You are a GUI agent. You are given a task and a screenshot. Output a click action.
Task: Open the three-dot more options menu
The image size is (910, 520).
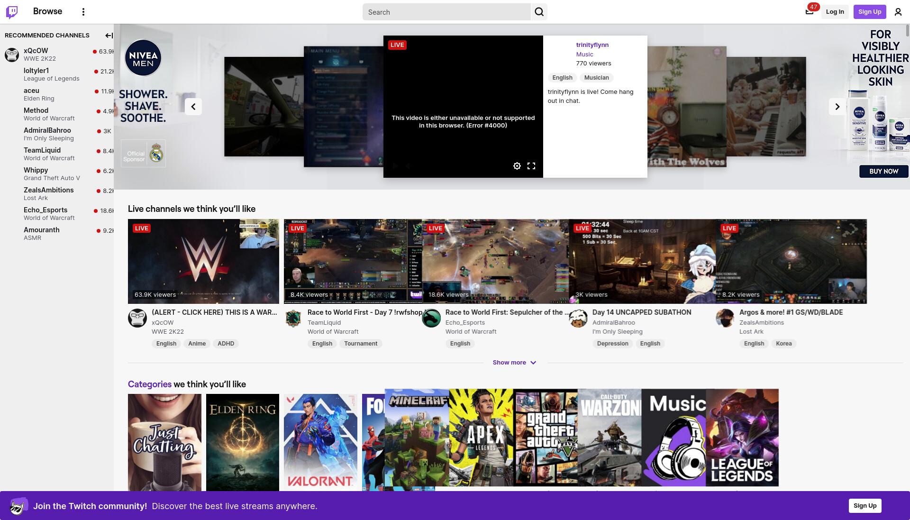tap(83, 12)
